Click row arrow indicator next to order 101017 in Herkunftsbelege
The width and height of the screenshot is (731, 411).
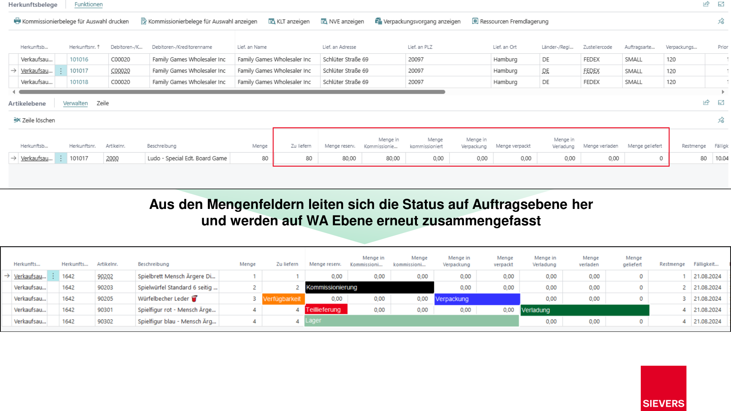click(x=14, y=71)
